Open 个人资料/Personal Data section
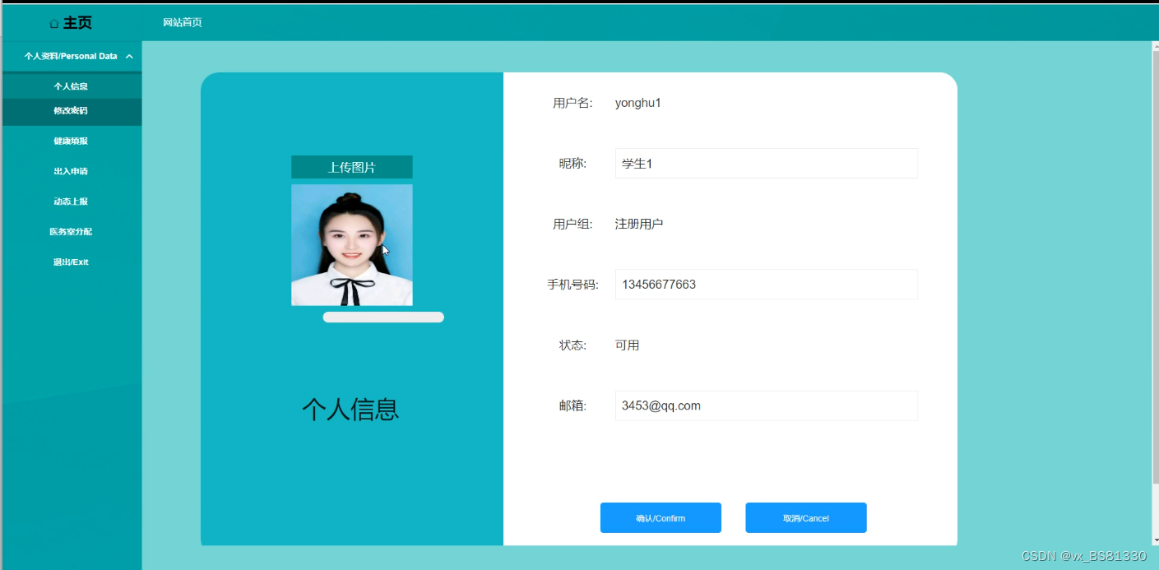 [x=71, y=56]
